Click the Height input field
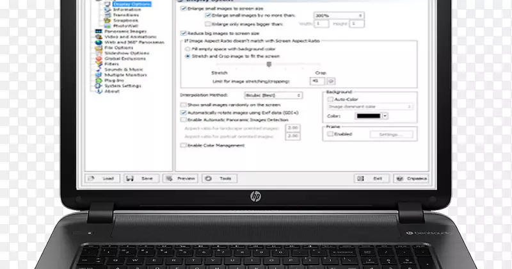512x269 pixels. tap(356, 24)
